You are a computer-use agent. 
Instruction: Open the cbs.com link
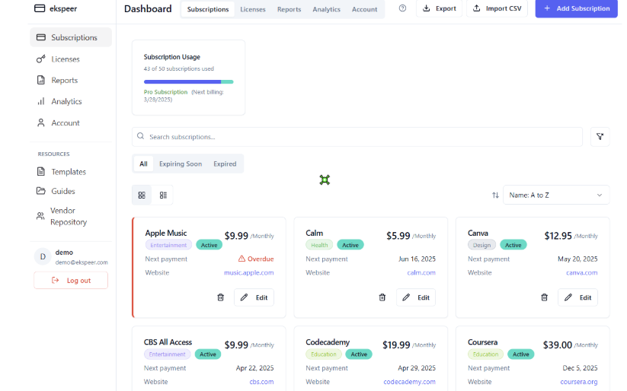coord(261,381)
